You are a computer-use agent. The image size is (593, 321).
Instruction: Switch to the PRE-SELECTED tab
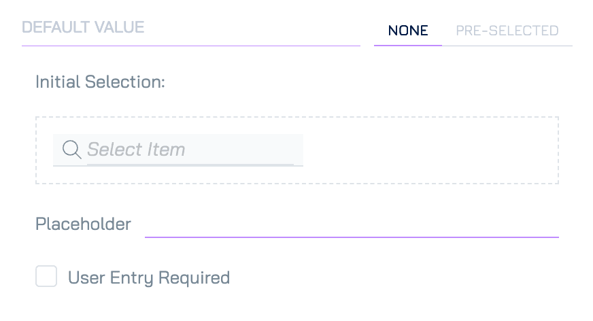[x=507, y=31]
